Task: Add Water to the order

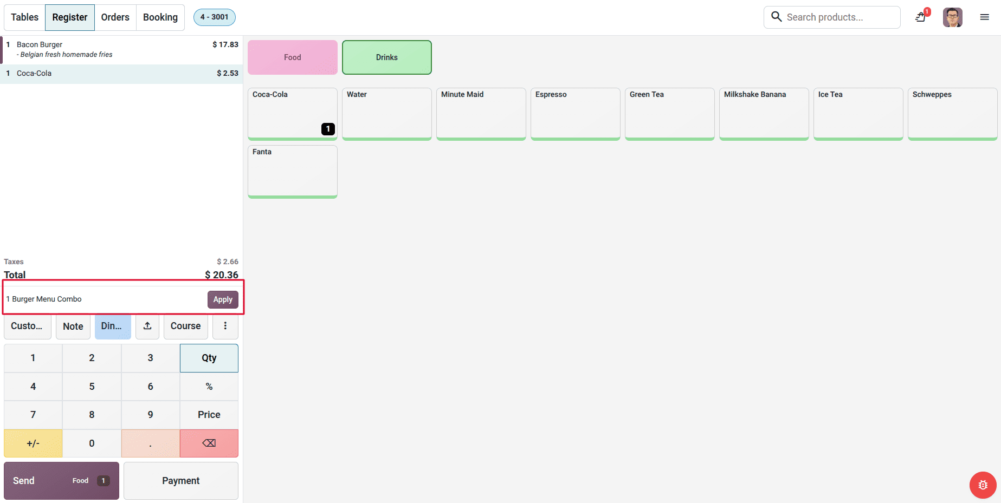Action: [387, 114]
